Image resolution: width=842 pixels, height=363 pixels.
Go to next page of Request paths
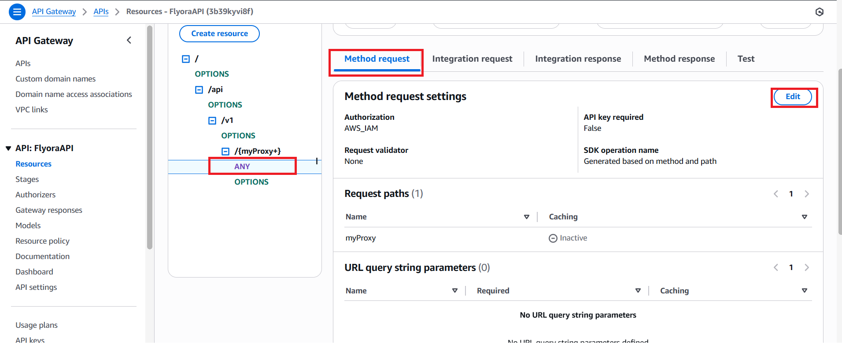click(x=806, y=194)
